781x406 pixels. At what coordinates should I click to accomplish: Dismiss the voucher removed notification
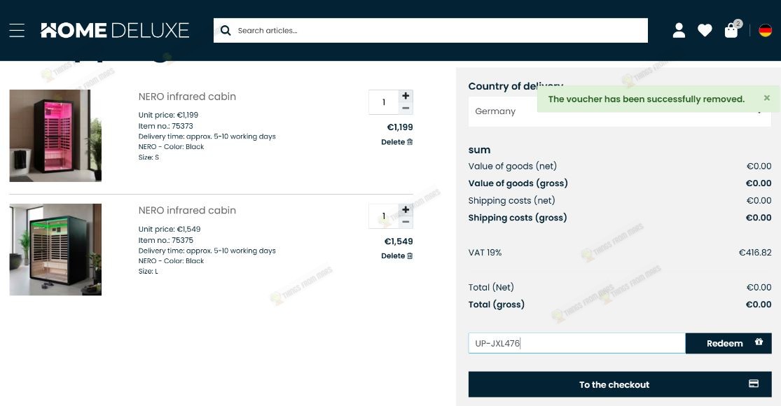click(767, 98)
